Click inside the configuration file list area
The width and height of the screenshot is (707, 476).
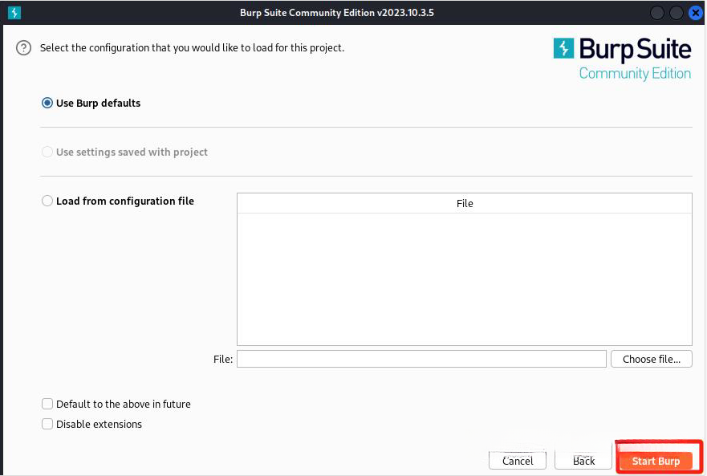(x=465, y=279)
